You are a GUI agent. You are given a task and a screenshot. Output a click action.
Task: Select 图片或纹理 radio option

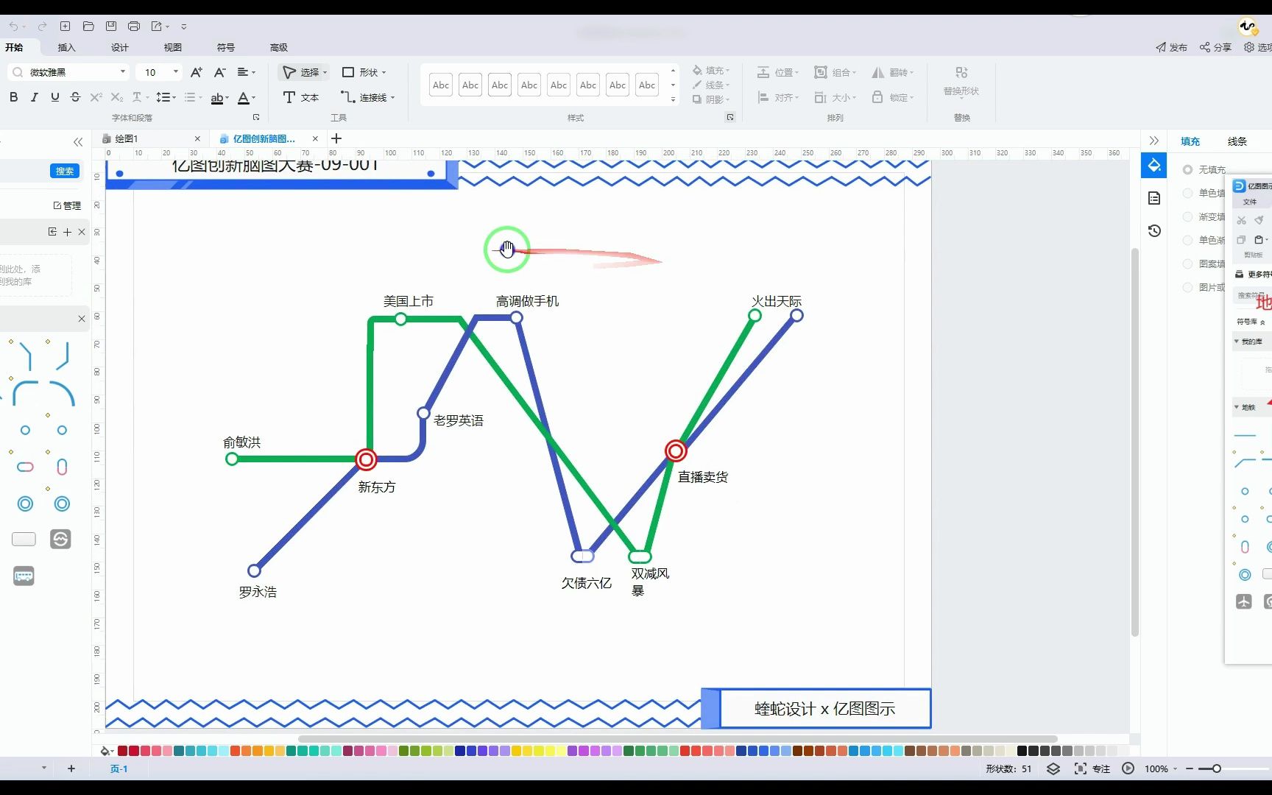(1187, 287)
